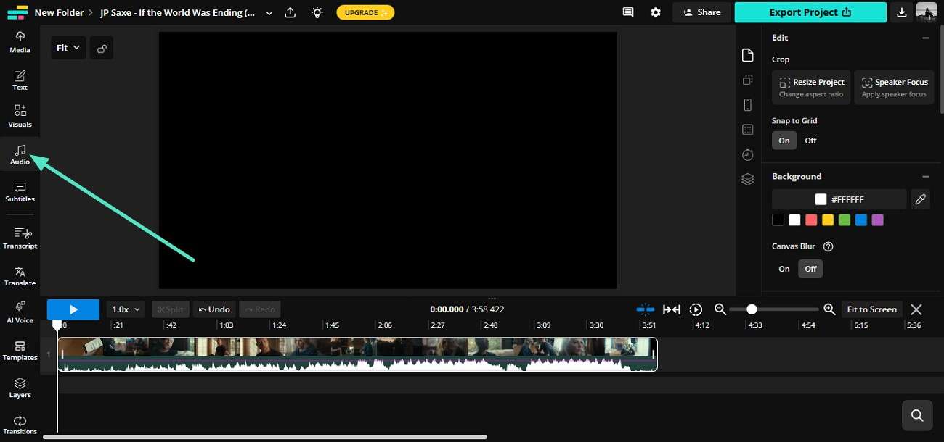Screen dimensions: 944x442
Task: Turn Snap to Grid Off
Action: pyautogui.click(x=810, y=141)
